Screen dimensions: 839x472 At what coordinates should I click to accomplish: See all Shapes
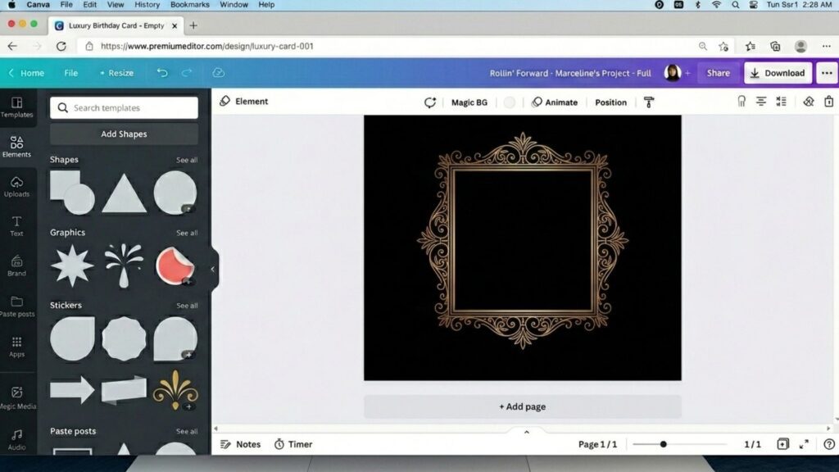(187, 160)
